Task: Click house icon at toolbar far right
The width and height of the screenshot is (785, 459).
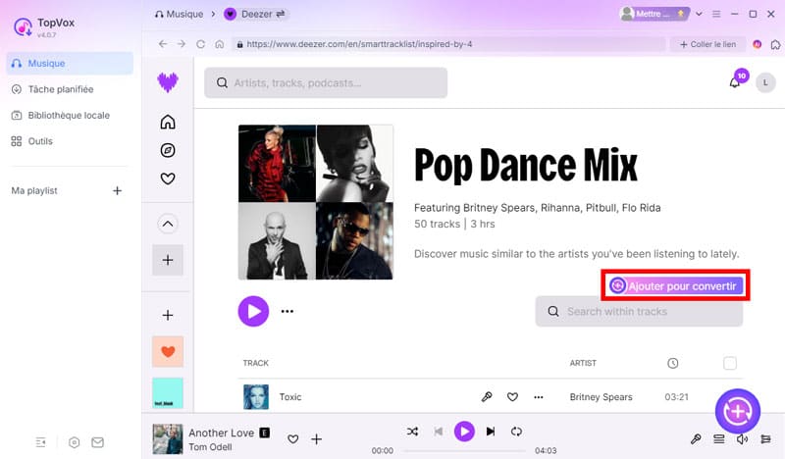Action: click(775, 44)
